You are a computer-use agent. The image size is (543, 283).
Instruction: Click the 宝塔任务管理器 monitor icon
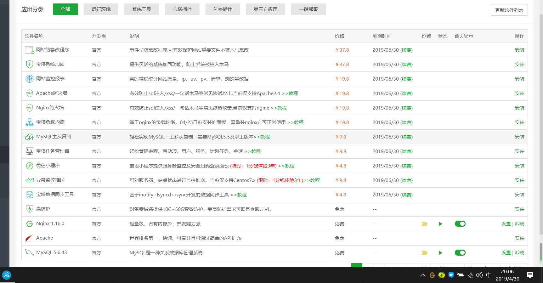click(30, 151)
